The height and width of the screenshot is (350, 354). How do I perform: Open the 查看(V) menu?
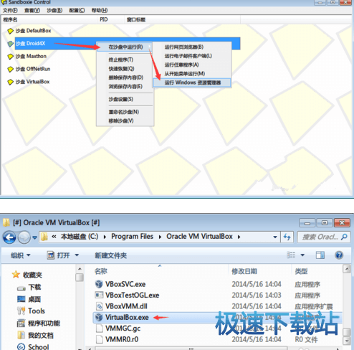pyautogui.click(x=32, y=11)
